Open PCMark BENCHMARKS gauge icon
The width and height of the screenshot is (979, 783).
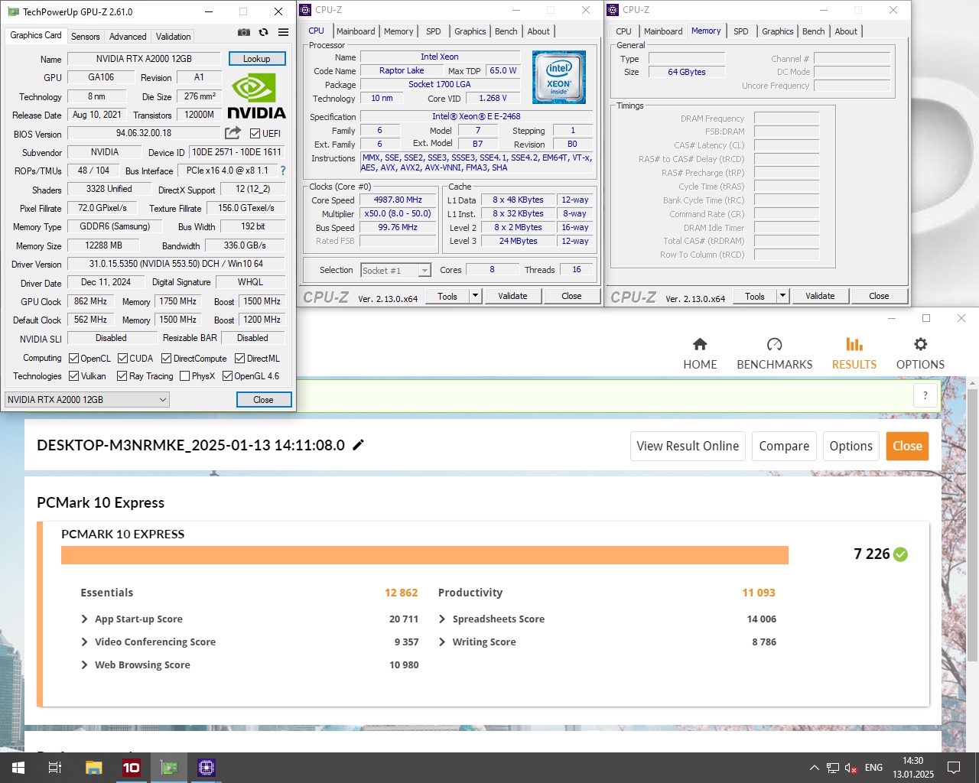click(x=774, y=344)
